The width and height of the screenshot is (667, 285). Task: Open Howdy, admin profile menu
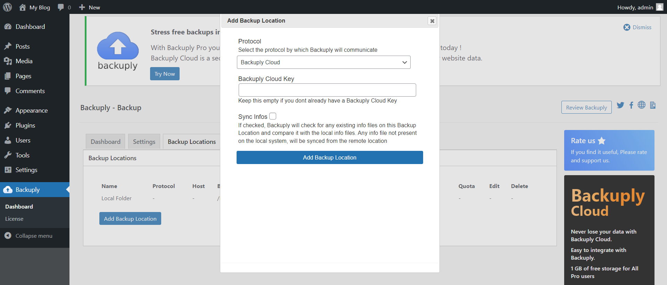coord(640,7)
